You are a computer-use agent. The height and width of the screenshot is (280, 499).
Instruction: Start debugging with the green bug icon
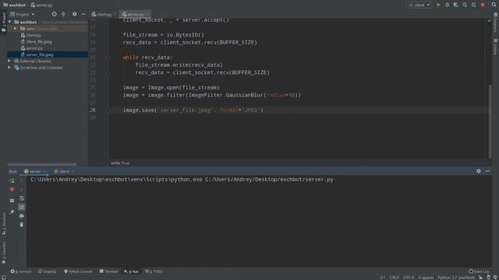[447, 5]
